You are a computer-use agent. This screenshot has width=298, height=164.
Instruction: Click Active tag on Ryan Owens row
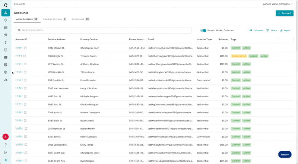tap(246, 120)
